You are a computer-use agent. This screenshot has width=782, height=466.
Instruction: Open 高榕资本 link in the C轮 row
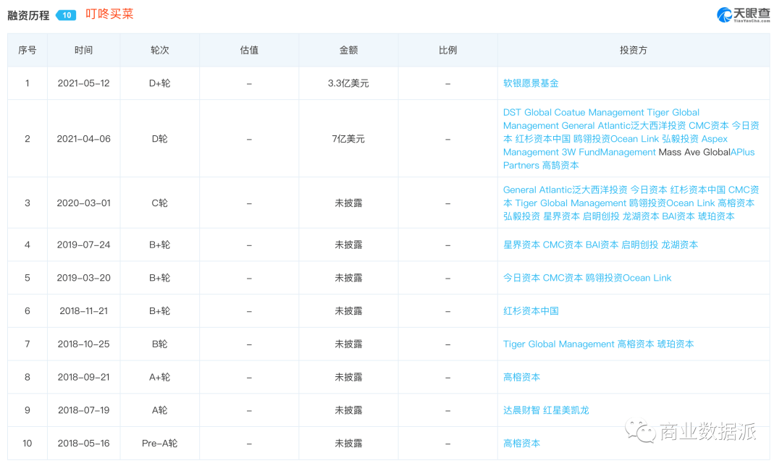click(736, 203)
